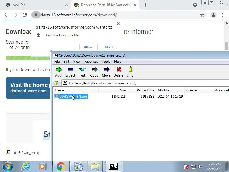Open the File menu in 7-Zip
This screenshot has width=229, height=172.
tap(57, 62)
